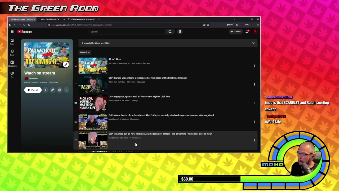Open YouTube notifications bell

click(x=247, y=32)
